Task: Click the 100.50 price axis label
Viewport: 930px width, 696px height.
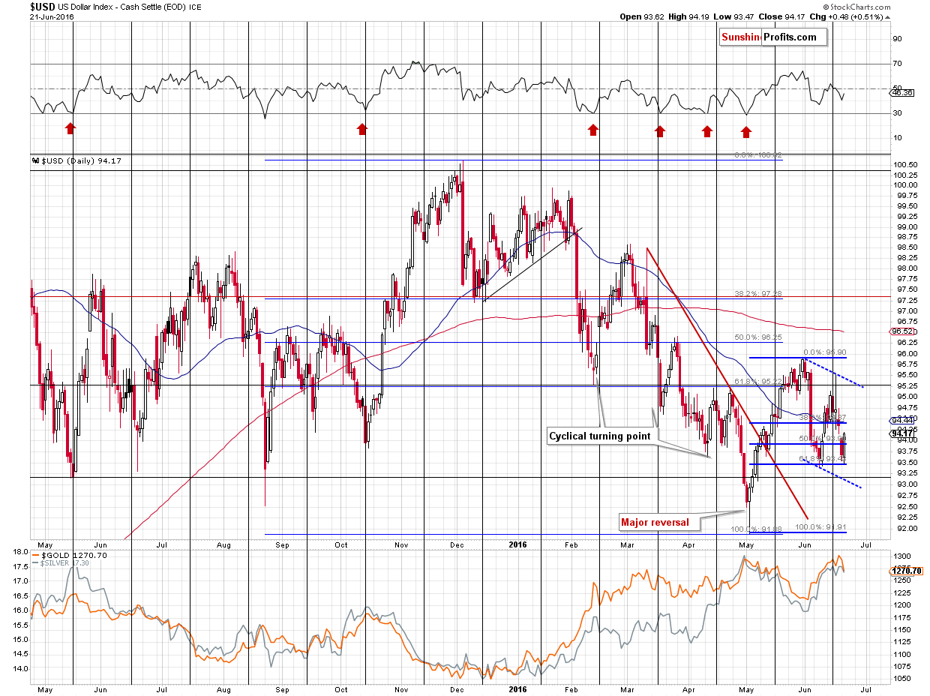Action: 906,164
